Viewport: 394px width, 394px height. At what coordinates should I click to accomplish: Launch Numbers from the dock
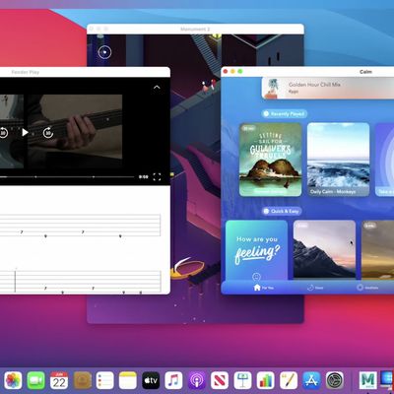[265, 380]
